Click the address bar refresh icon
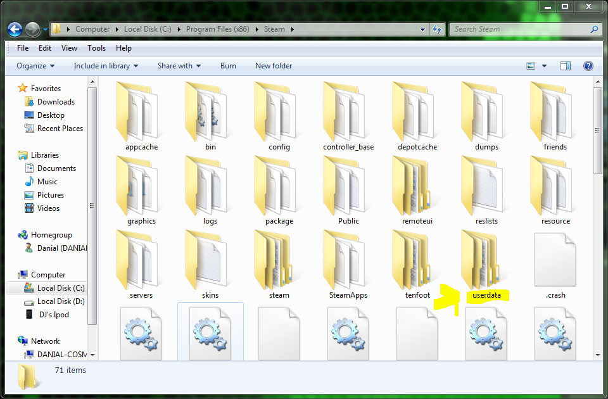 point(436,29)
